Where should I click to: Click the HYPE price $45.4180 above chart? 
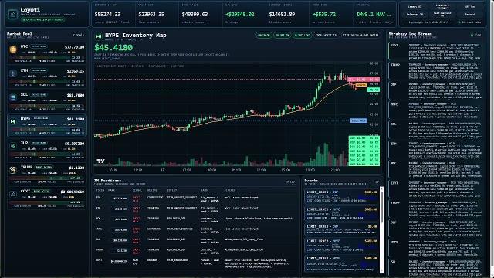click(113, 48)
